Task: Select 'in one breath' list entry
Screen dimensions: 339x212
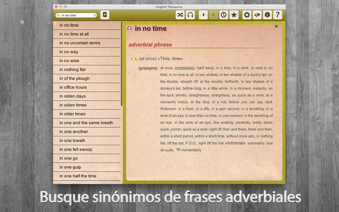Action: click(87, 141)
